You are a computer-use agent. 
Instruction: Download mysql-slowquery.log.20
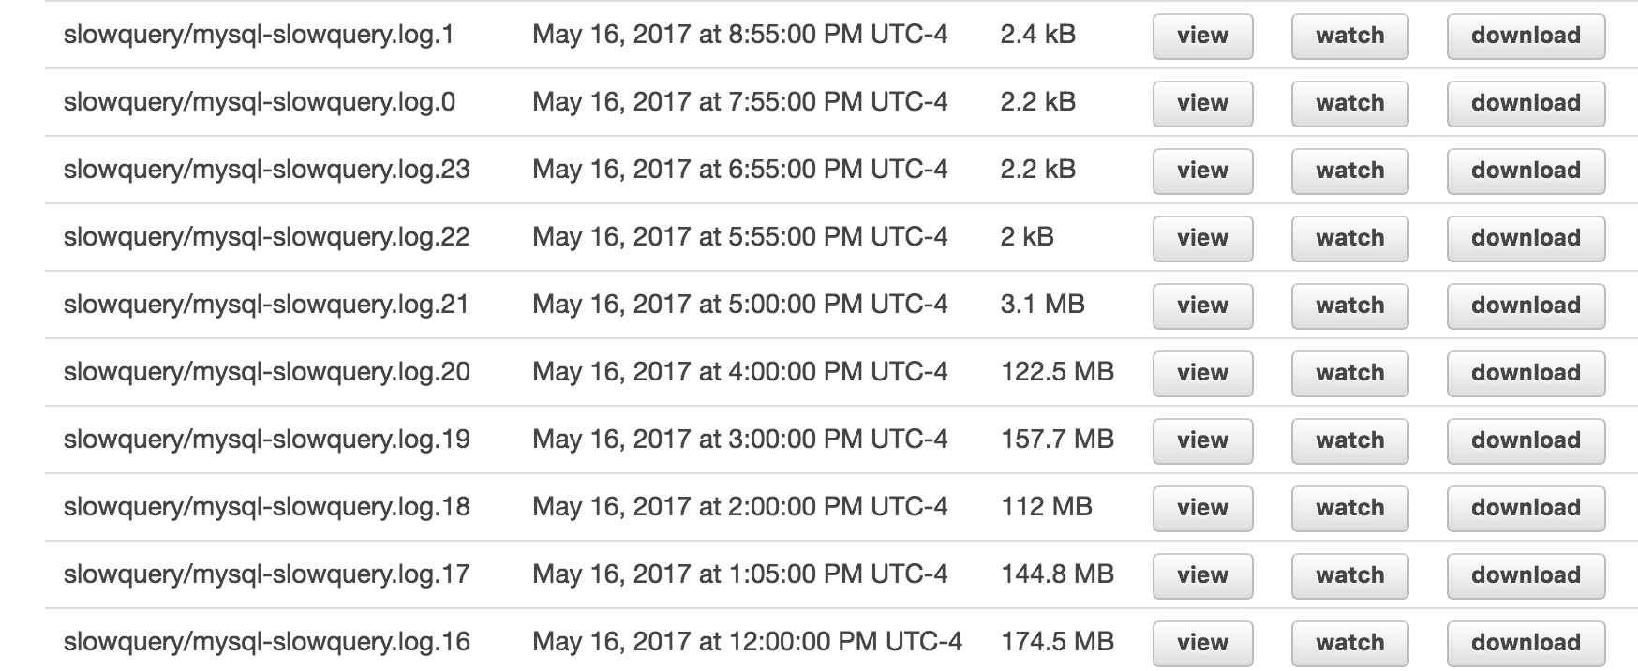click(x=1526, y=373)
